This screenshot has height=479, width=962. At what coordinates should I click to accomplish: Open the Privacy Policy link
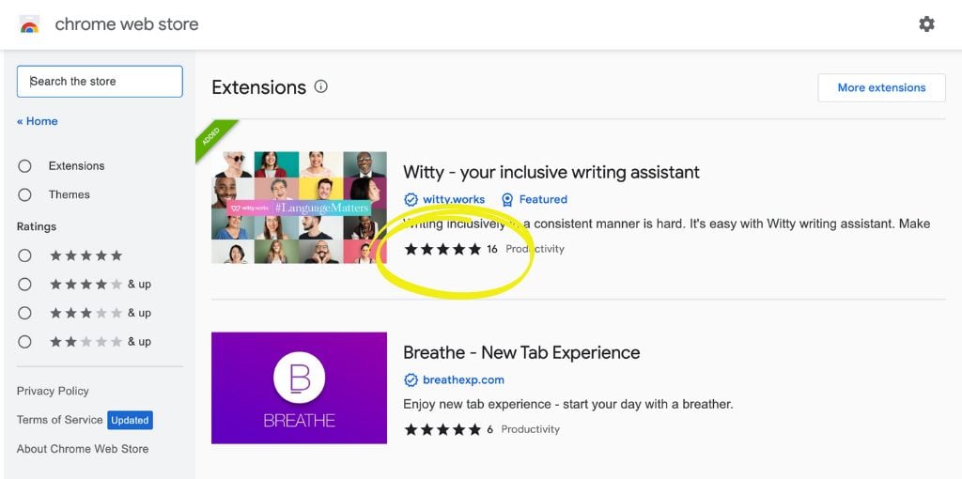[53, 391]
